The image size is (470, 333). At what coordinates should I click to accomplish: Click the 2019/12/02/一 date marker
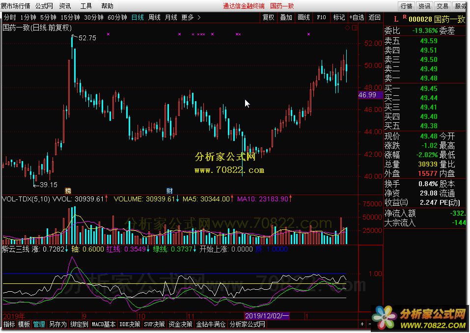coord(267,316)
